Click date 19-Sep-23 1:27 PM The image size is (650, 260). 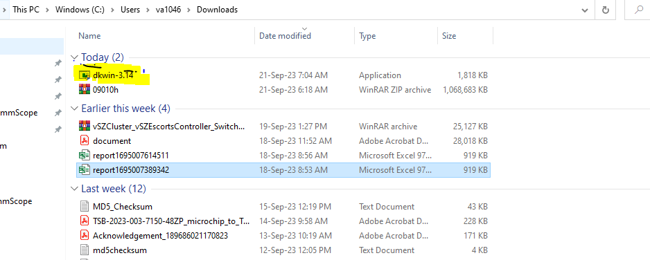[x=293, y=126]
